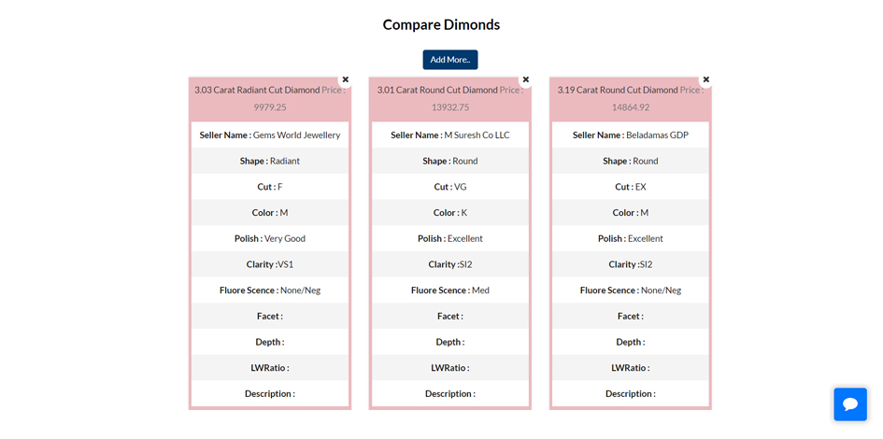Remove the 3.03 Carat Radiant diamond card
Viewport: 883px width, 439px height.
(x=345, y=79)
